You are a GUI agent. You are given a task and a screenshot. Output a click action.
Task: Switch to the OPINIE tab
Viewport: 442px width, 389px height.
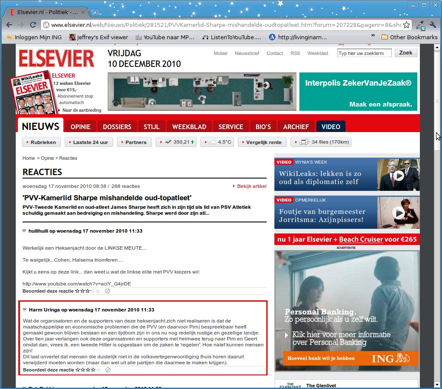(80, 127)
